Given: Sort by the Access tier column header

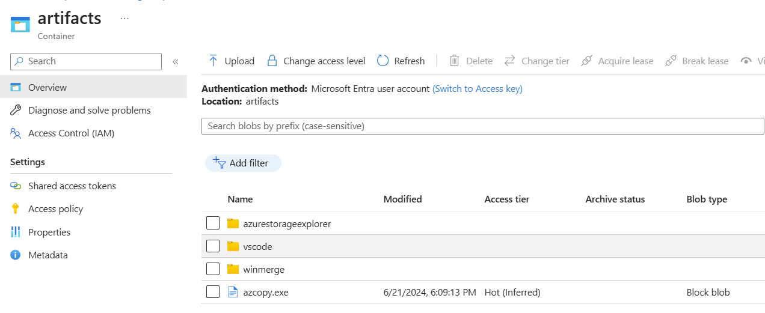Looking at the screenshot, I should (x=507, y=199).
